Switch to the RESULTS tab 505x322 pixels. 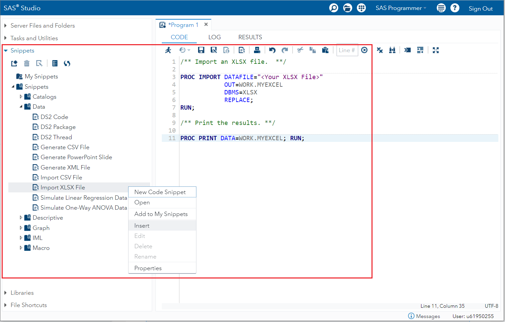tap(250, 37)
